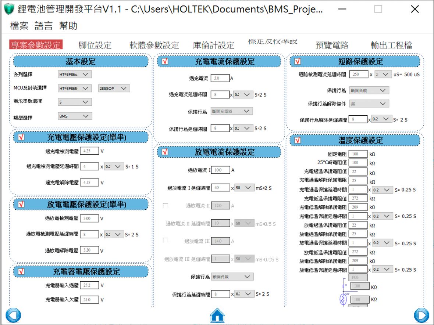This screenshot has width=434, height=325.
Task: Open 過充電檢測電壓延遲時間 multiplier dropdown
Action: pyautogui.click(x=114, y=166)
